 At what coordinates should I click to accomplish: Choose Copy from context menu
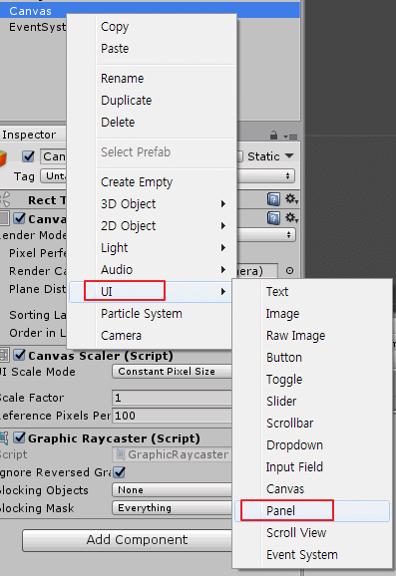[x=152, y=27]
